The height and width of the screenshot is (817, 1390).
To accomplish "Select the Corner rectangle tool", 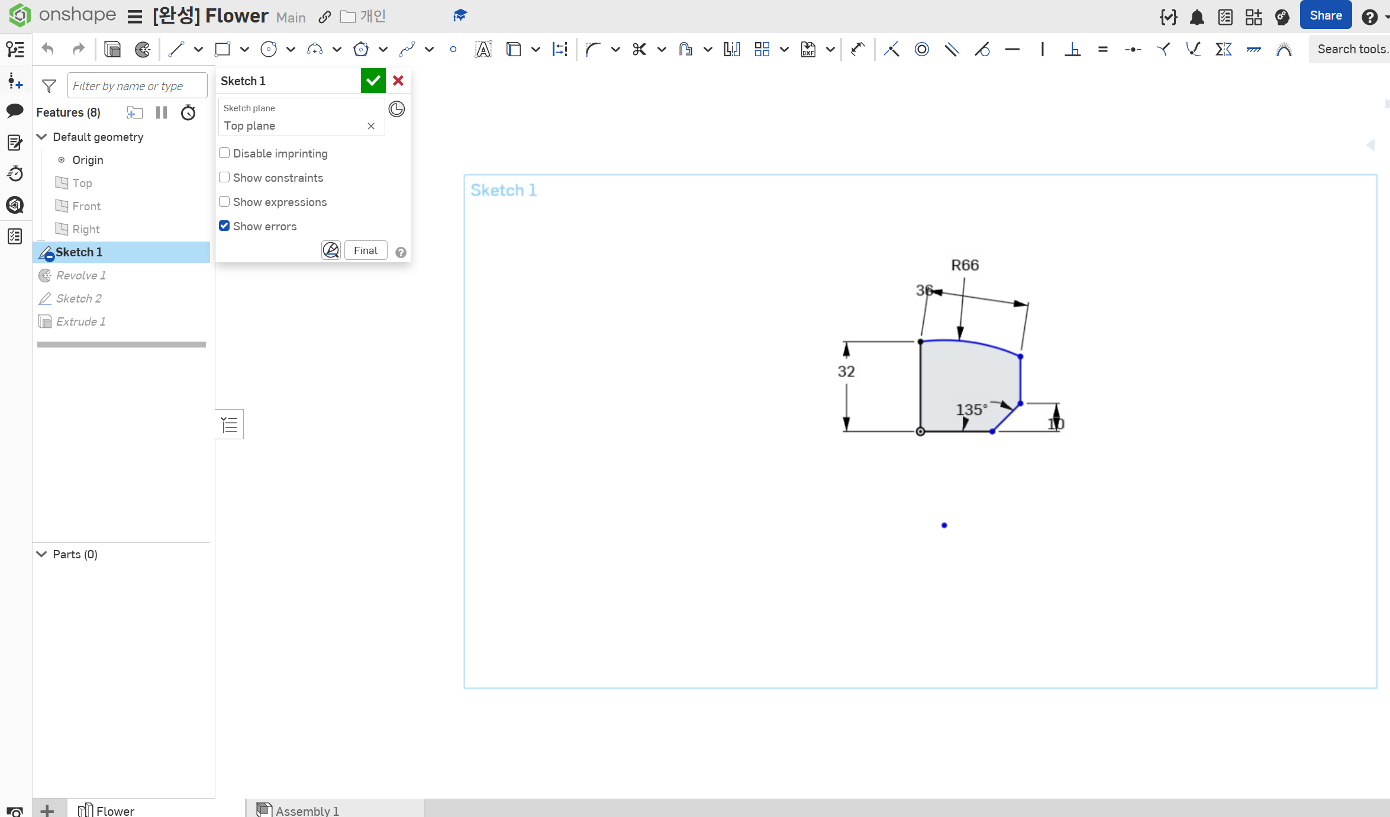I will 222,49.
